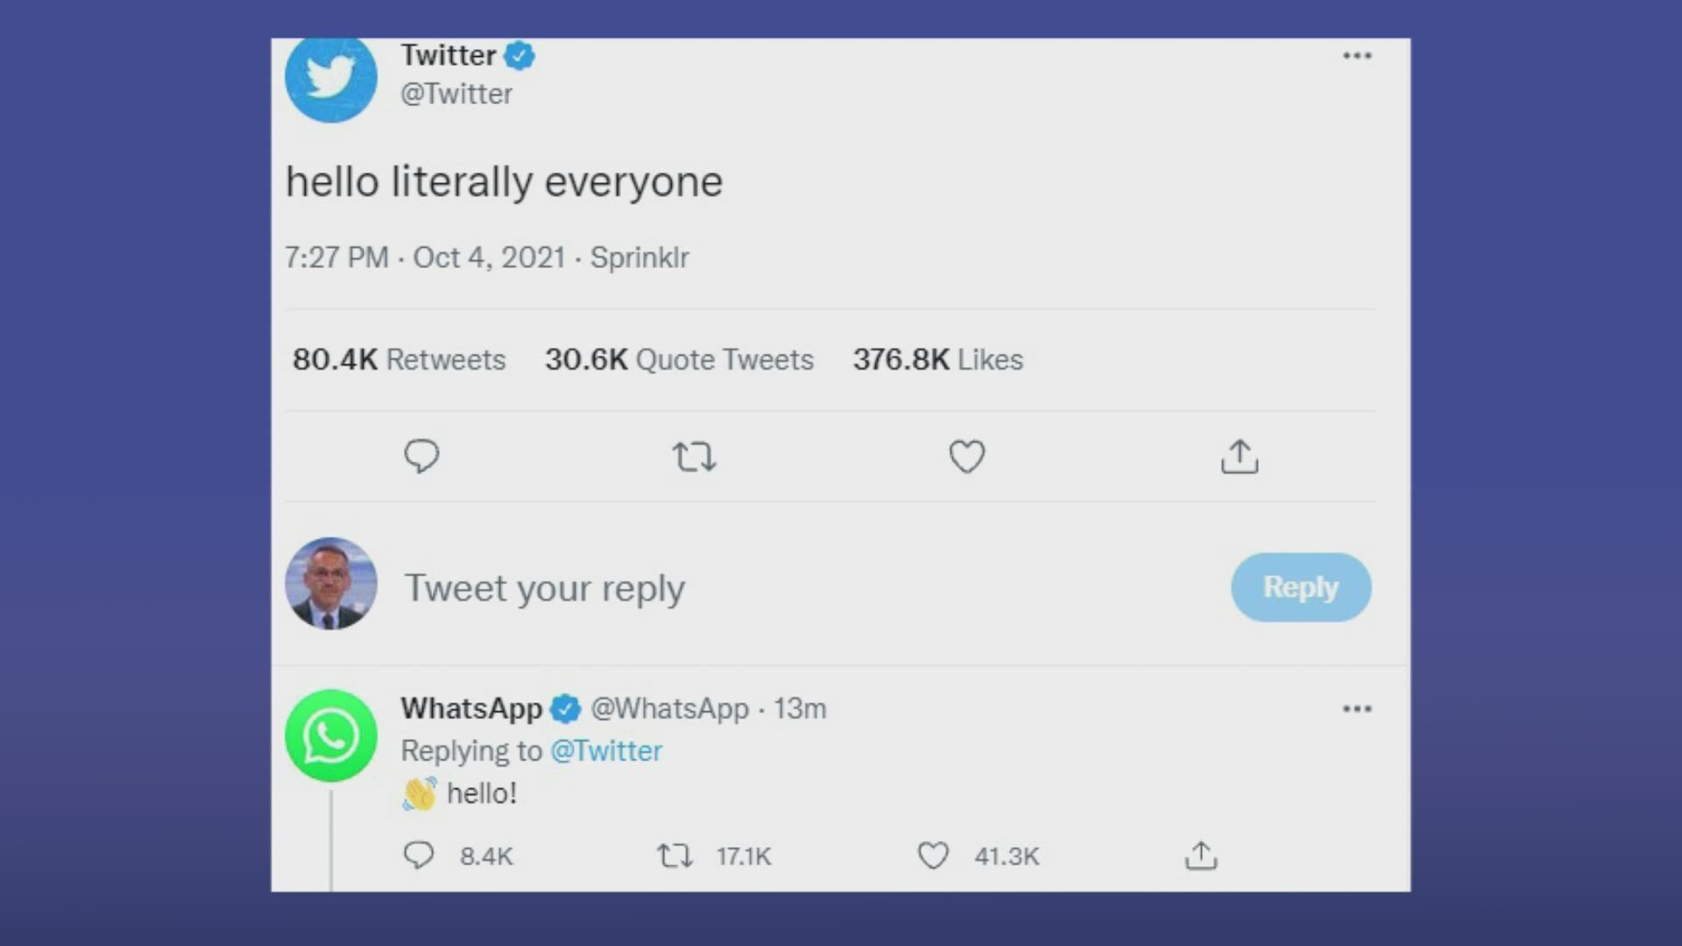Click the share icon under the main tweet
Screen dimensions: 1682x946
(x=1240, y=456)
